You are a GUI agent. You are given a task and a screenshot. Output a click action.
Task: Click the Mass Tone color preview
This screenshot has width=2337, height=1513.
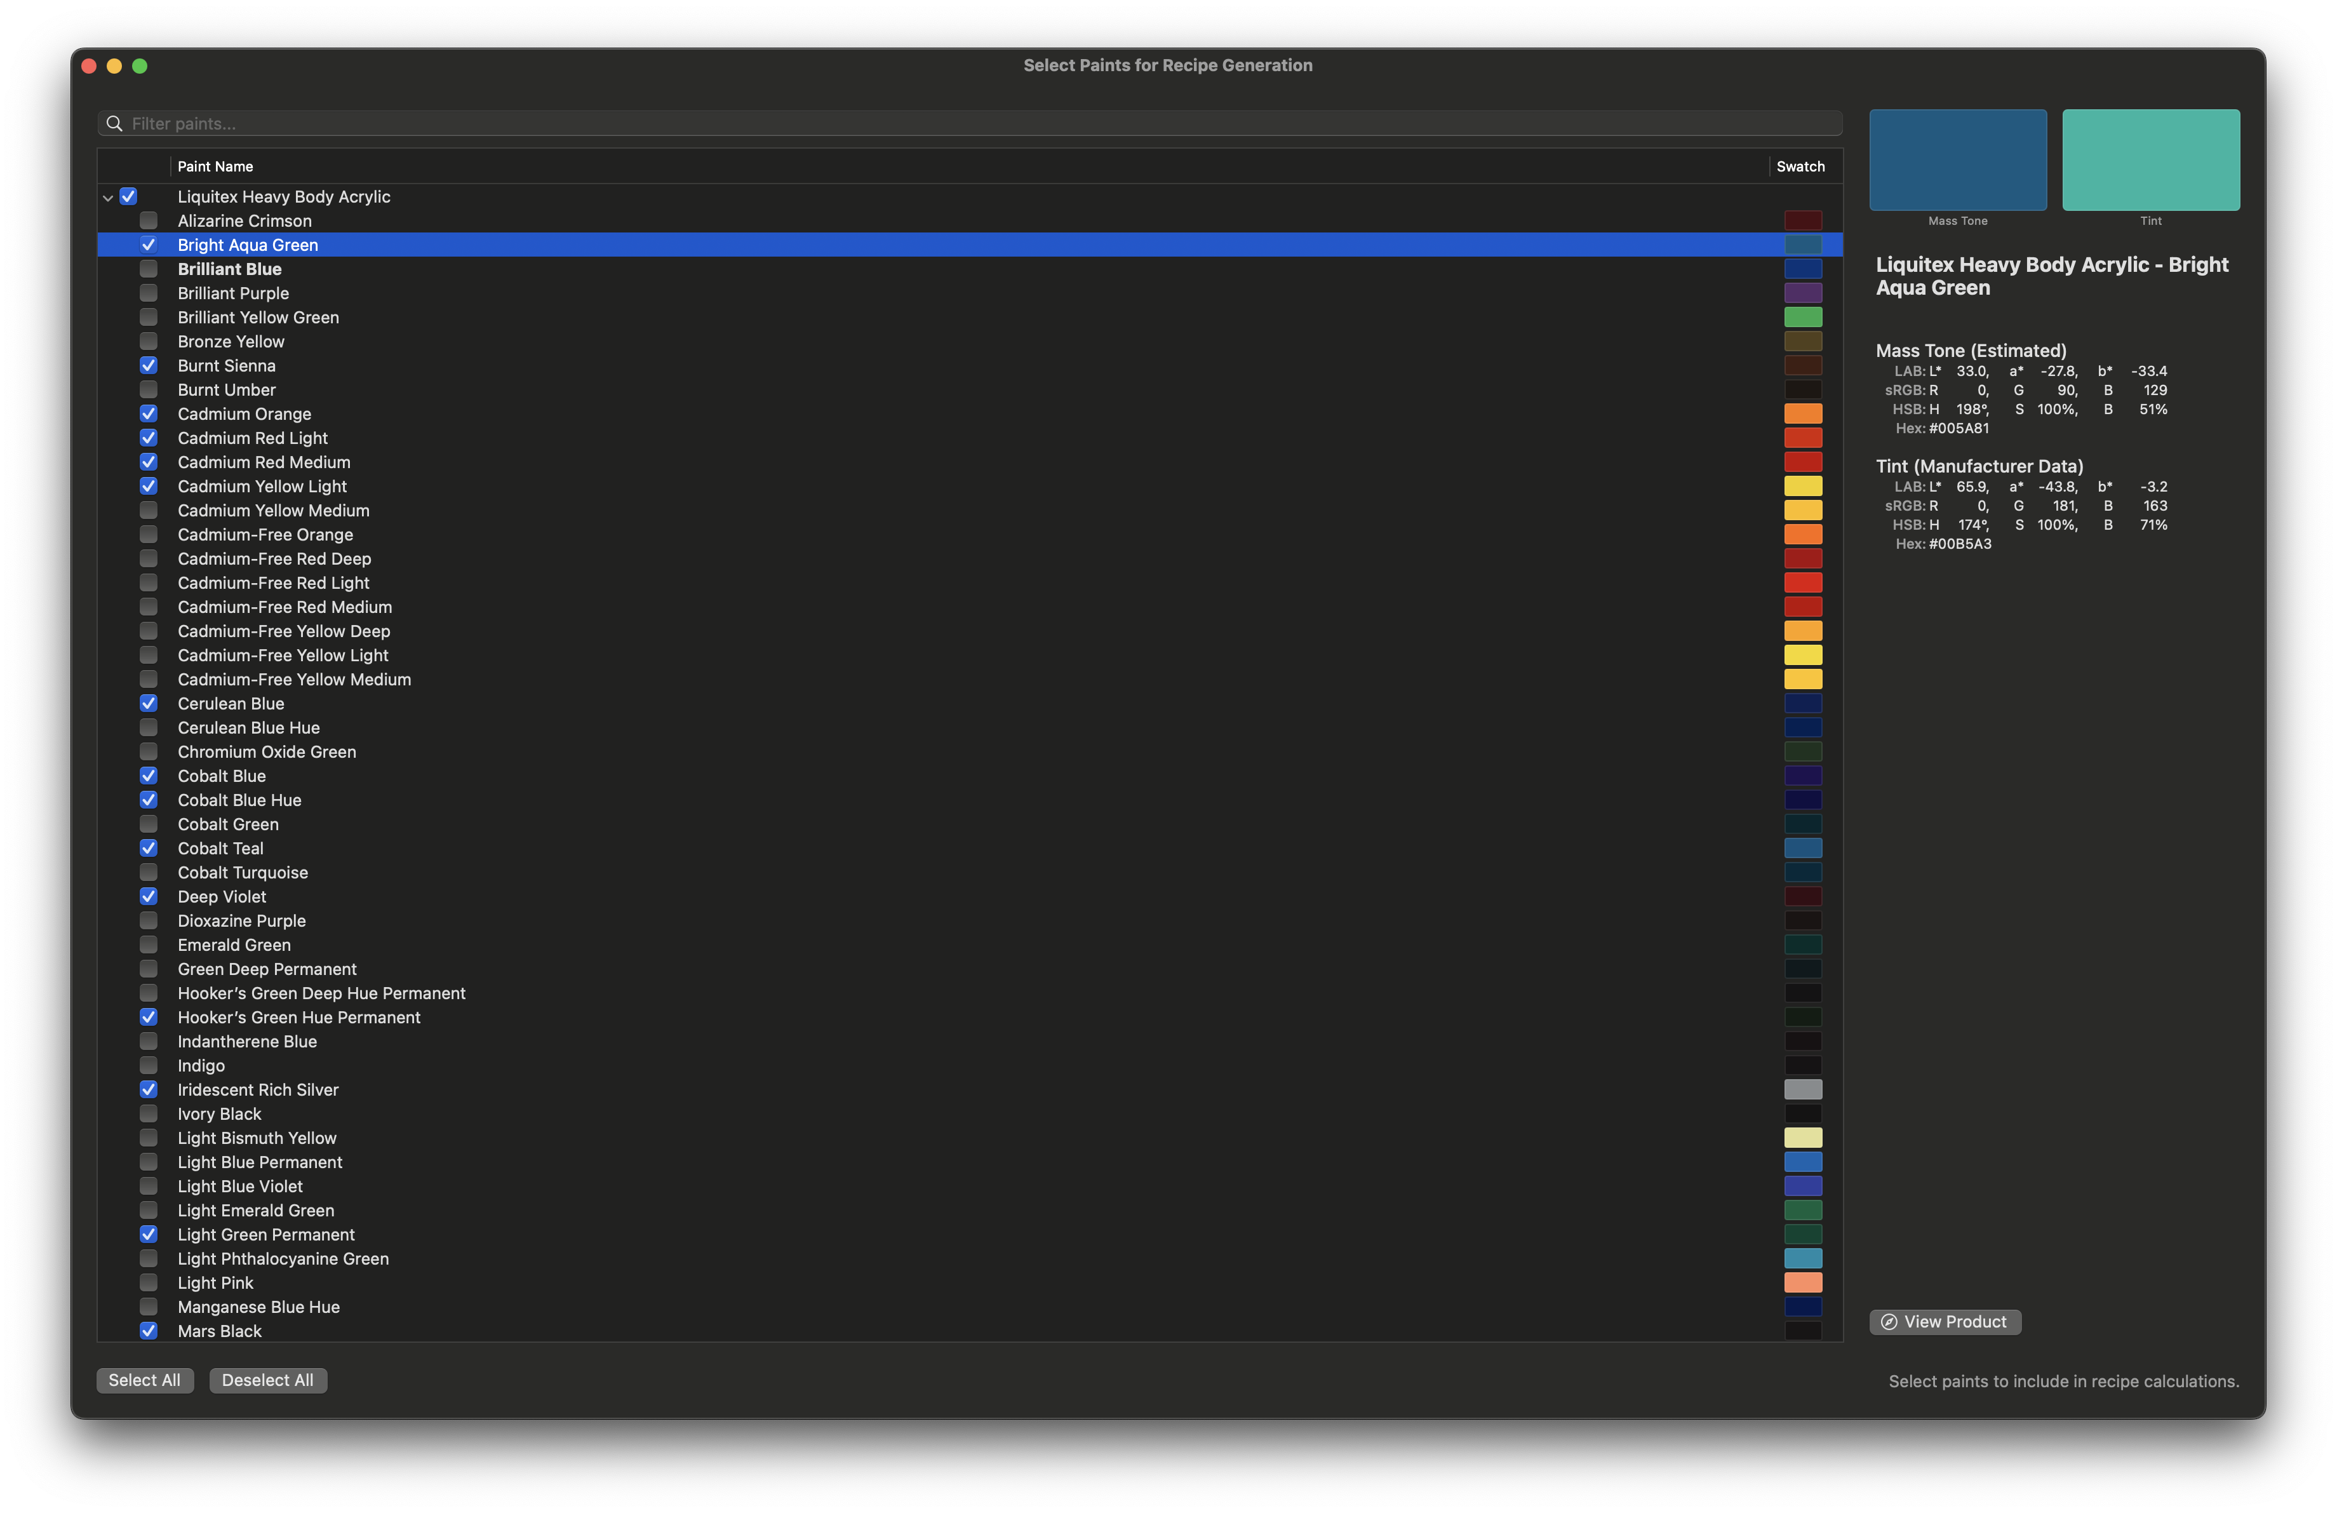pos(1957,160)
